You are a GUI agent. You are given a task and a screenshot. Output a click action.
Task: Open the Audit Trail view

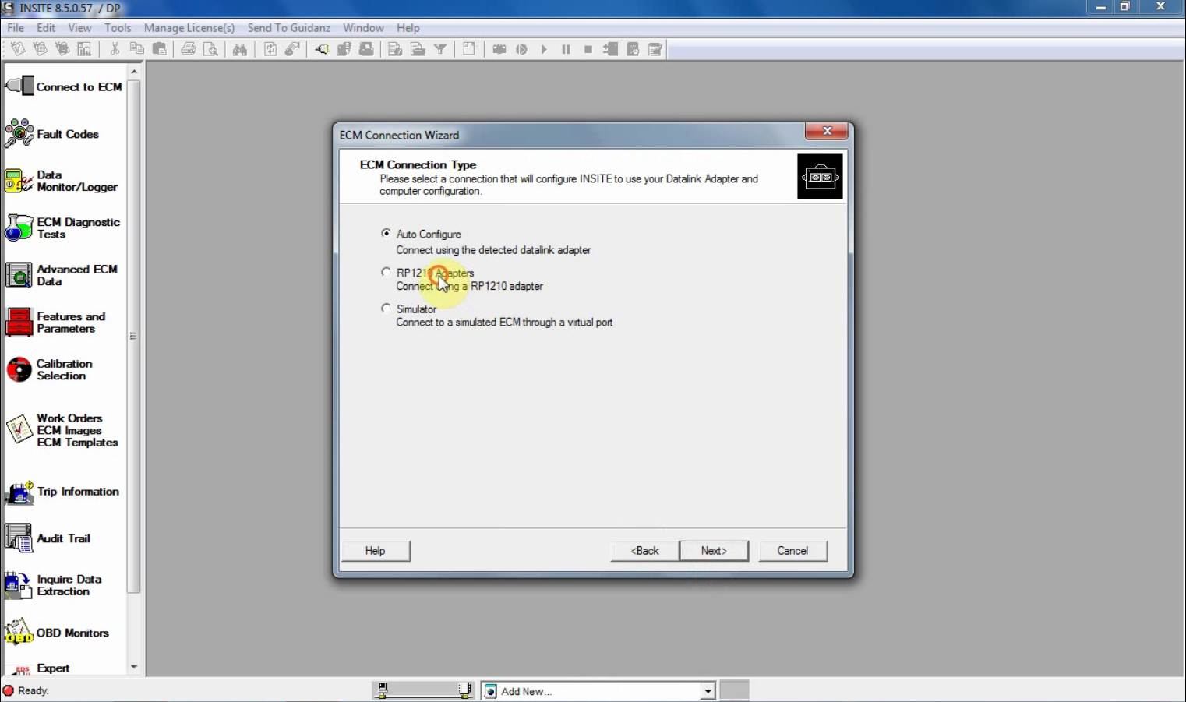[x=48, y=538]
